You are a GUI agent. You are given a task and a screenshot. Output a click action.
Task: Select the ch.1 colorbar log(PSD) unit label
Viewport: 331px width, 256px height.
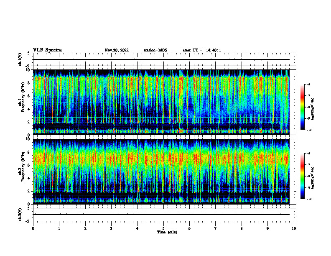tap(313, 109)
